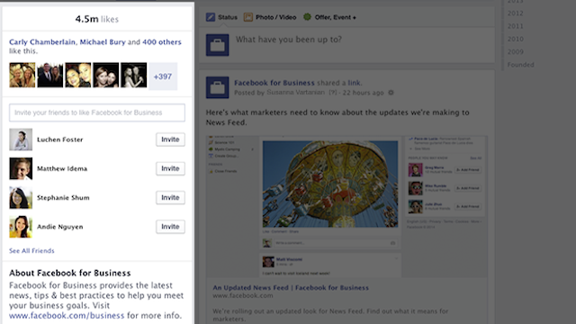Jump to 2009 in the timeline
576x324 pixels.
pyautogui.click(x=515, y=52)
